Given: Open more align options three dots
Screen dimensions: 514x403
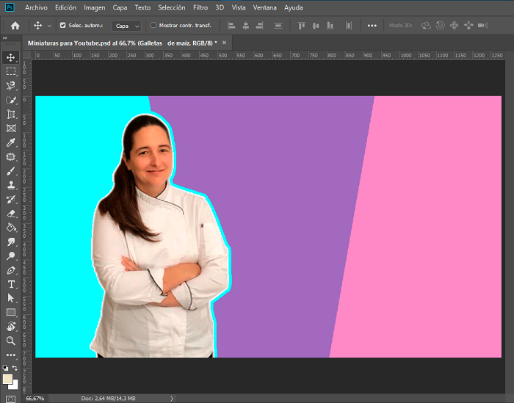Looking at the screenshot, I should point(372,26).
